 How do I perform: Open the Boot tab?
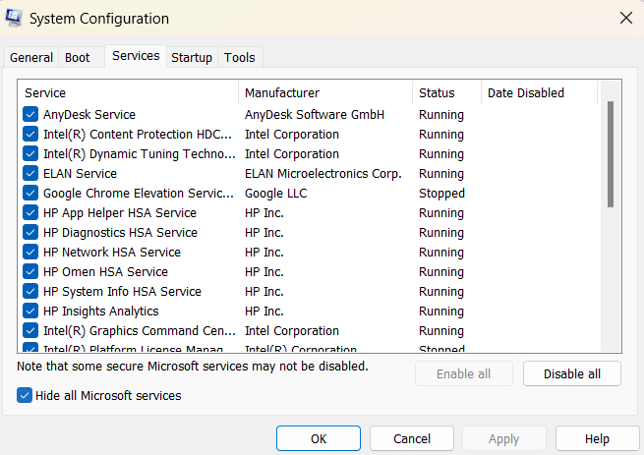(x=78, y=58)
